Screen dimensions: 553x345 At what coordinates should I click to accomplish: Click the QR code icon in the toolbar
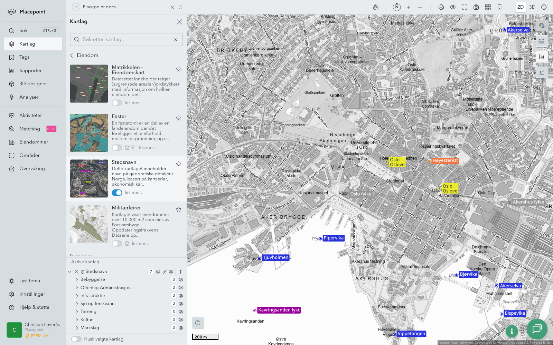click(x=488, y=7)
